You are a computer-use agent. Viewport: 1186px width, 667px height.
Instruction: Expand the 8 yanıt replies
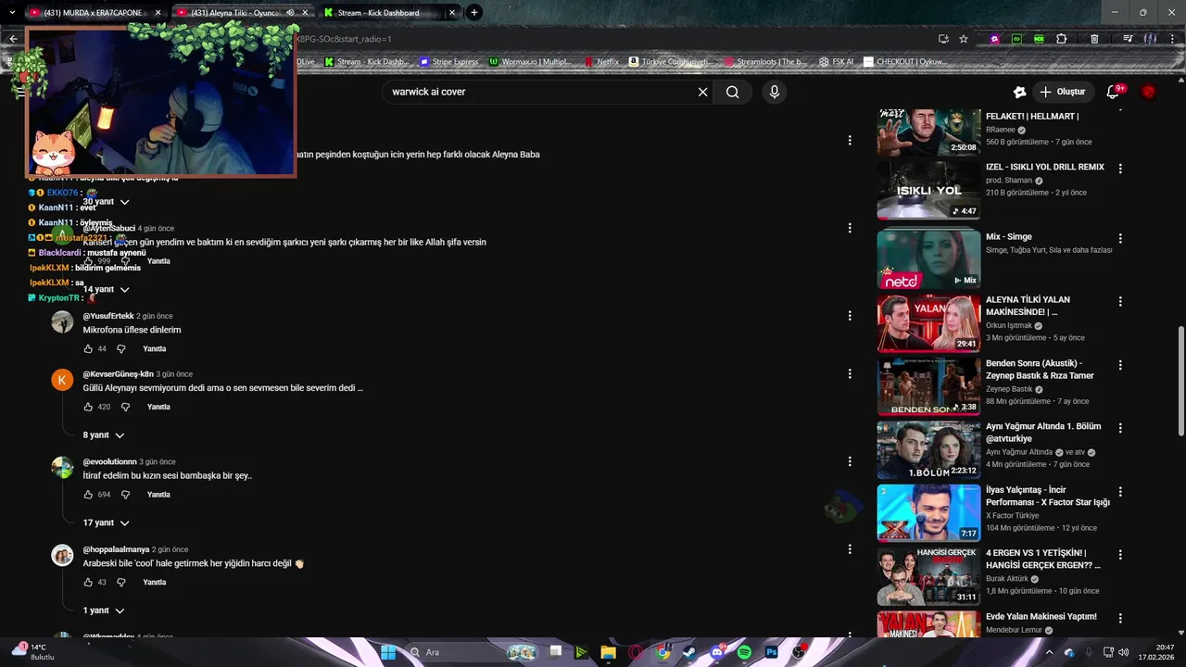(x=103, y=435)
